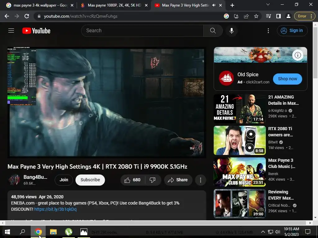Click the ad info icon
Screen dimensions: 318x238
coord(298,55)
